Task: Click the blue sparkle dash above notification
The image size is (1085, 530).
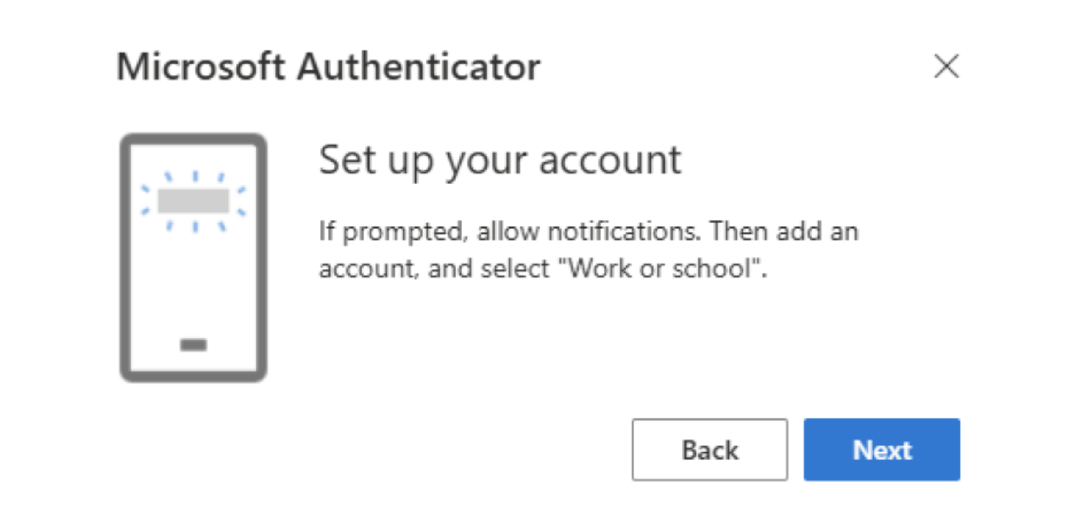Action: pos(195,176)
